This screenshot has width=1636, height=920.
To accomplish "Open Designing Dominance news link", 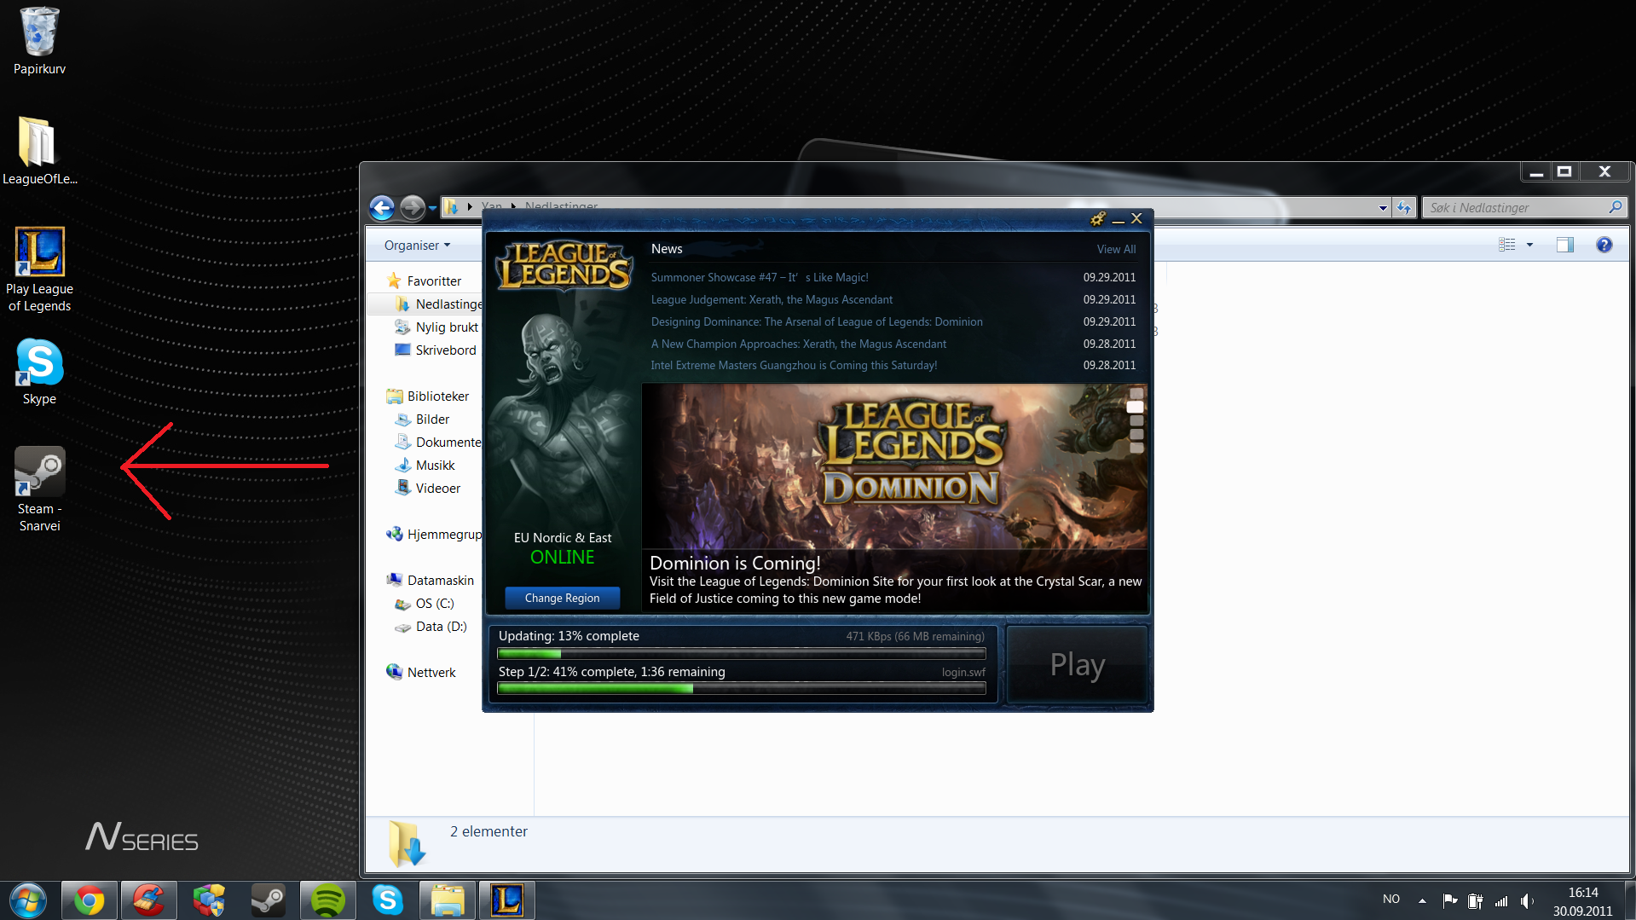I will point(817,321).
